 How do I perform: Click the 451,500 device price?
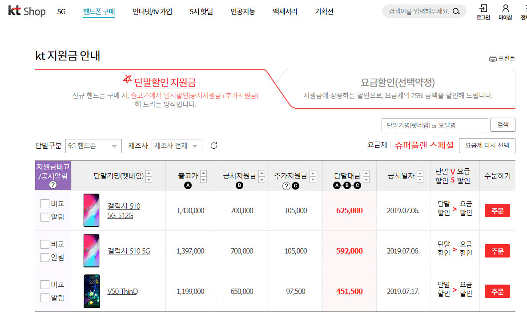(350, 291)
